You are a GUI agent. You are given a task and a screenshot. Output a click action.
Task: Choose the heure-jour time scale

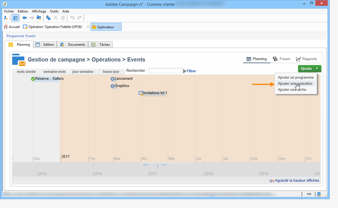tap(111, 71)
